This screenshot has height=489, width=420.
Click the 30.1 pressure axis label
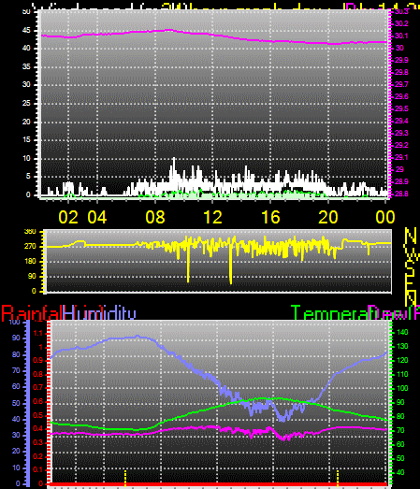point(401,36)
